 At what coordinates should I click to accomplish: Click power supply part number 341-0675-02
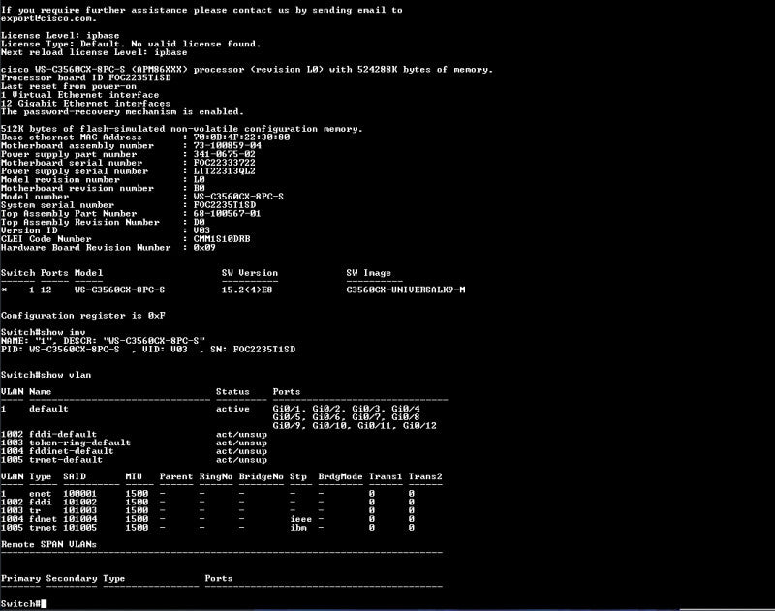pos(225,154)
